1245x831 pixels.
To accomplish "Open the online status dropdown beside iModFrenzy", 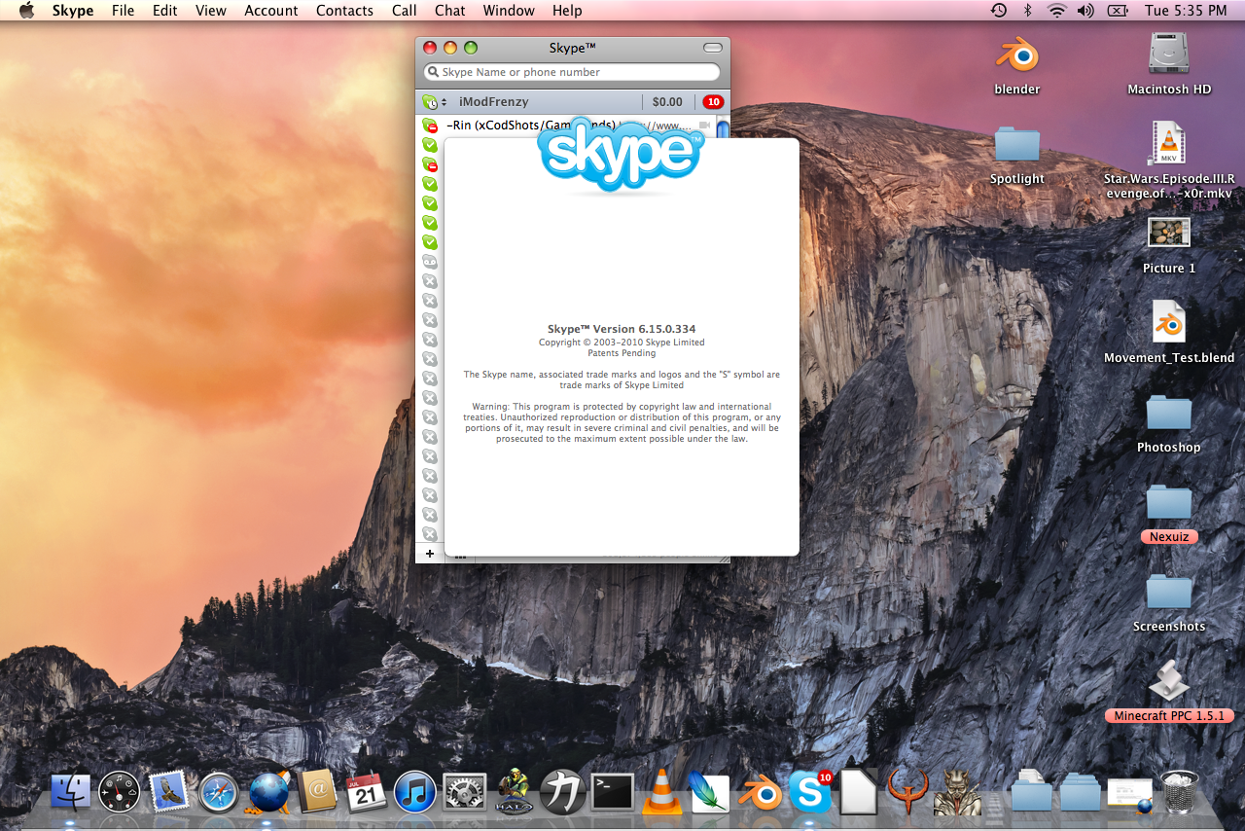I will click(x=435, y=102).
